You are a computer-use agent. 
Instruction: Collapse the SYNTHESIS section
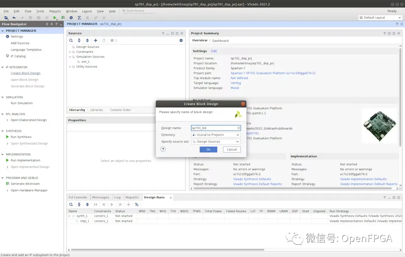(x=3, y=131)
